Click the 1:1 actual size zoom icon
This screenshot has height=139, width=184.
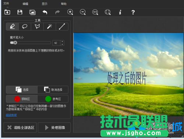click(95, 12)
